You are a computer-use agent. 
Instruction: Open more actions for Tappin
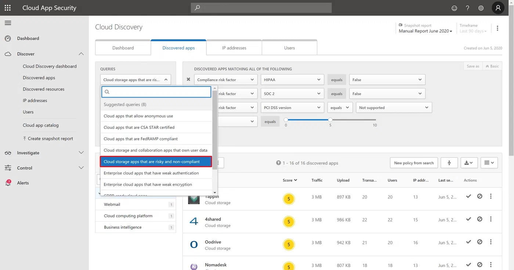pyautogui.click(x=491, y=197)
